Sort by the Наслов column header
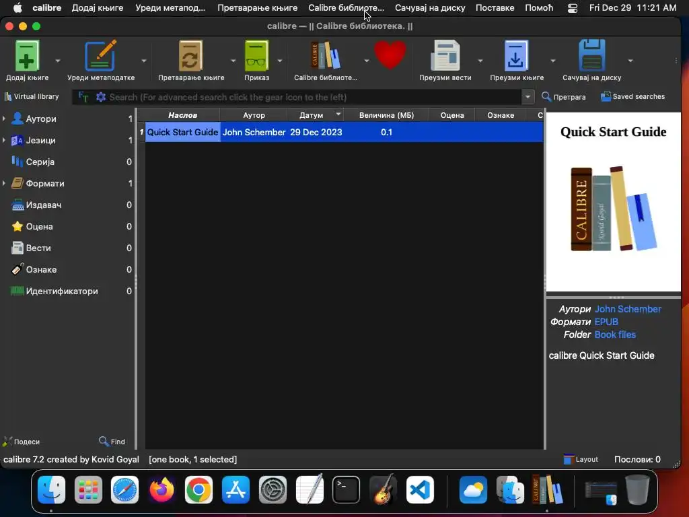Viewport: 689px width, 517px height. 182,115
